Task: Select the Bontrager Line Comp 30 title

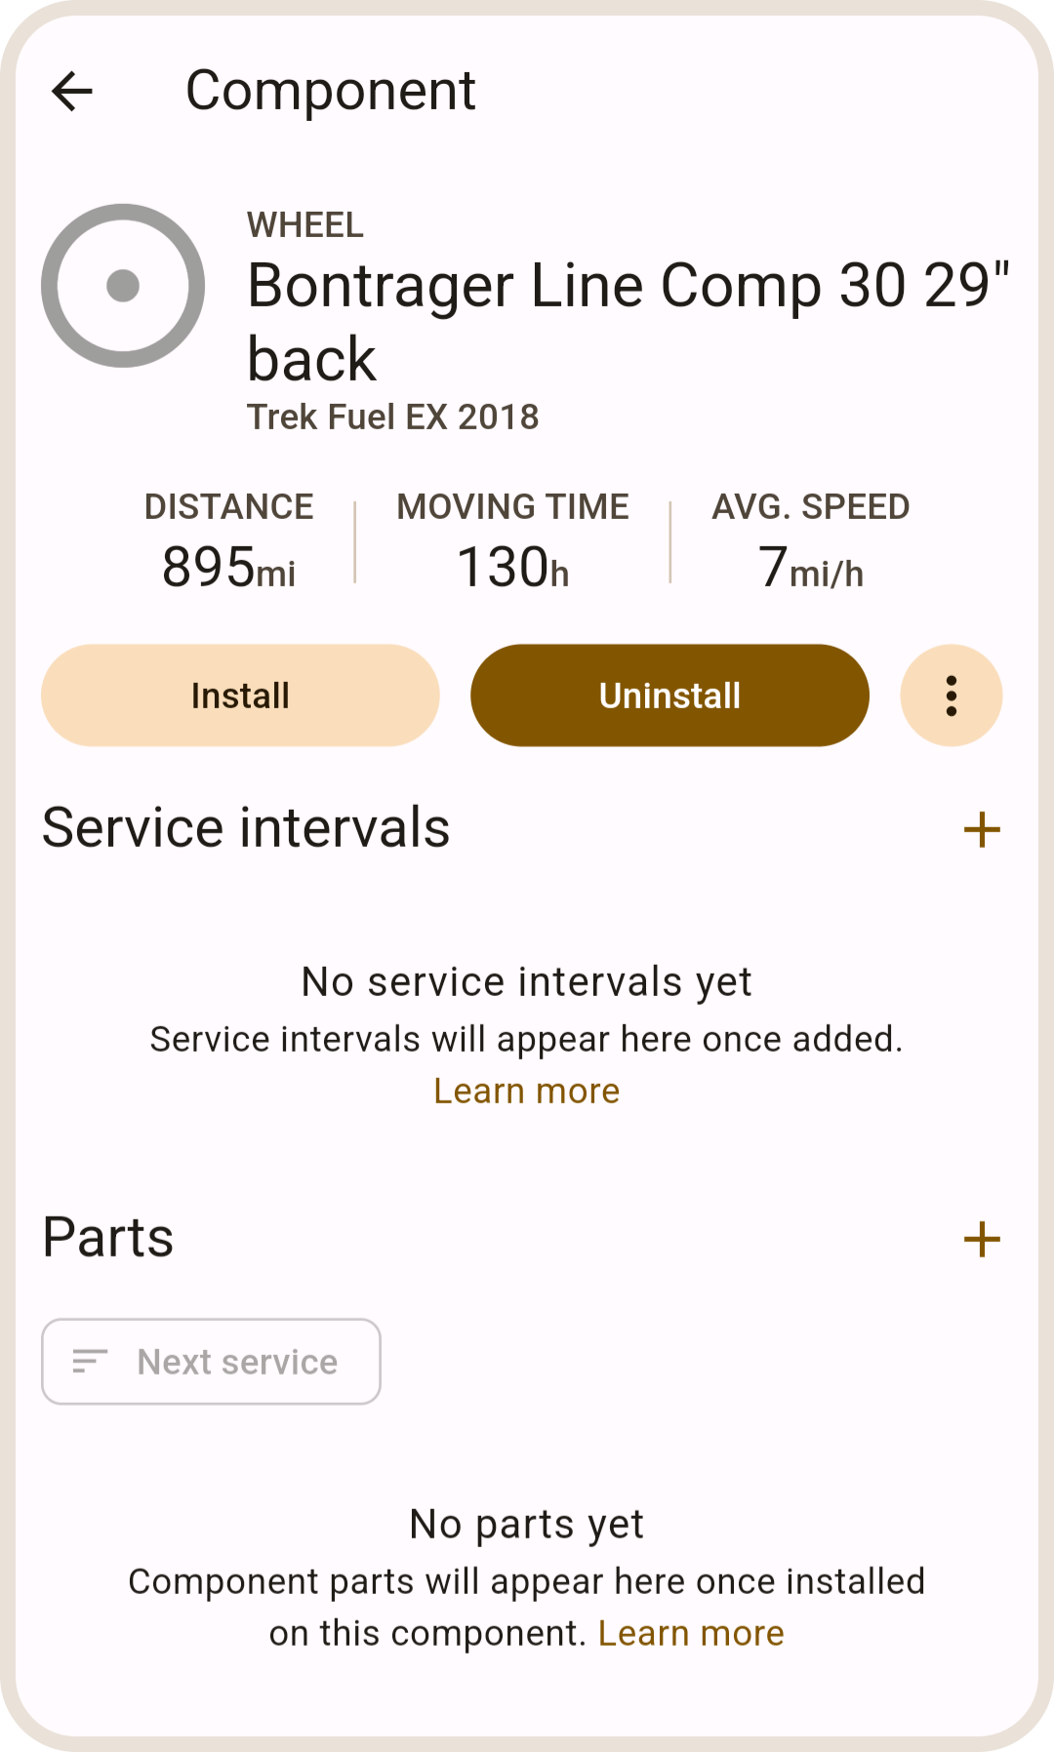Action: pyautogui.click(x=627, y=322)
